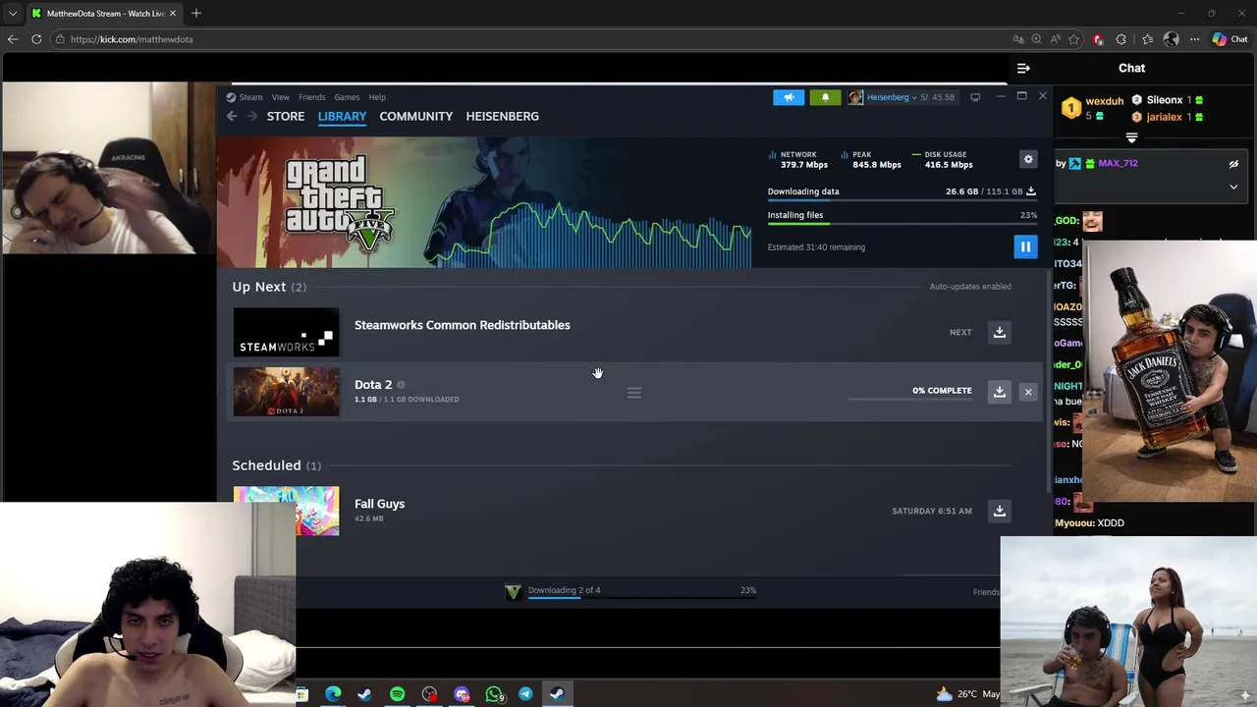The image size is (1257, 707).
Task: Pause the GTA V download
Action: click(1025, 246)
